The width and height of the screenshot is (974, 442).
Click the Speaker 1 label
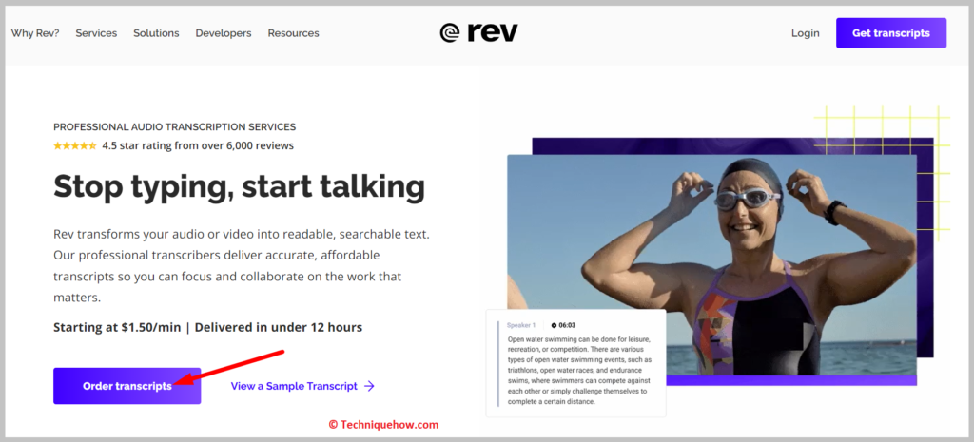click(x=521, y=325)
